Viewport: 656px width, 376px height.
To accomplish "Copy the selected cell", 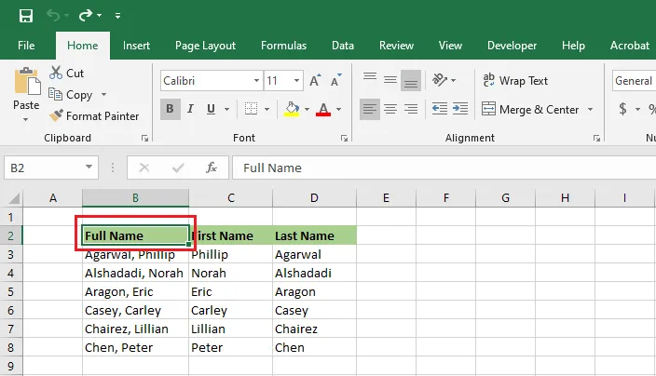I will (70, 95).
